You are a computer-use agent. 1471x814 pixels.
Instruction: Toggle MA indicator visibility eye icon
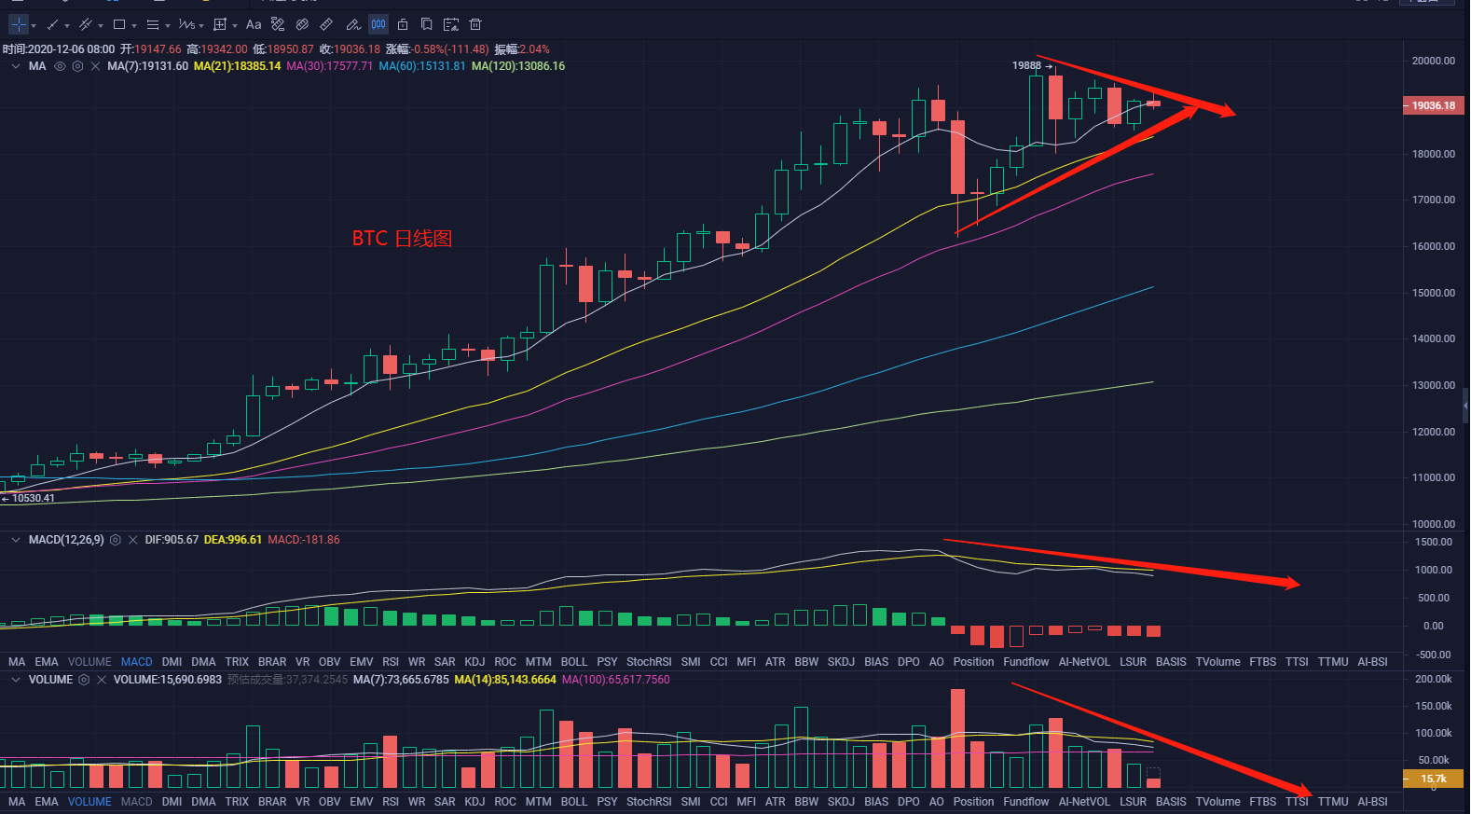(x=60, y=66)
